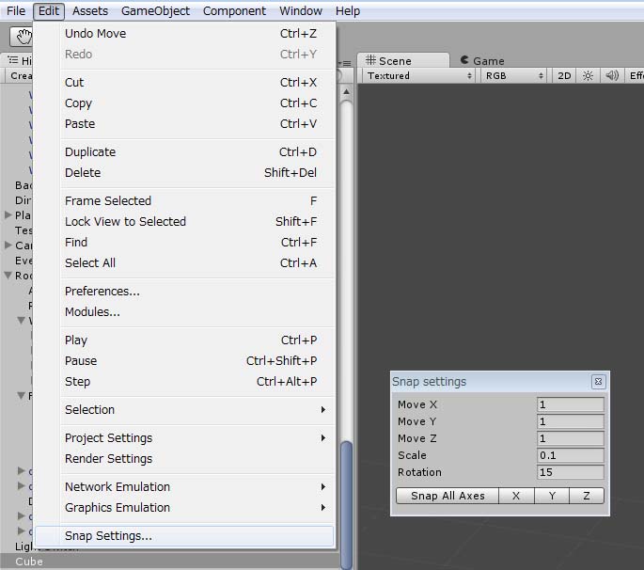Close the Snap settings window
The height and width of the screenshot is (570, 644).
598,382
